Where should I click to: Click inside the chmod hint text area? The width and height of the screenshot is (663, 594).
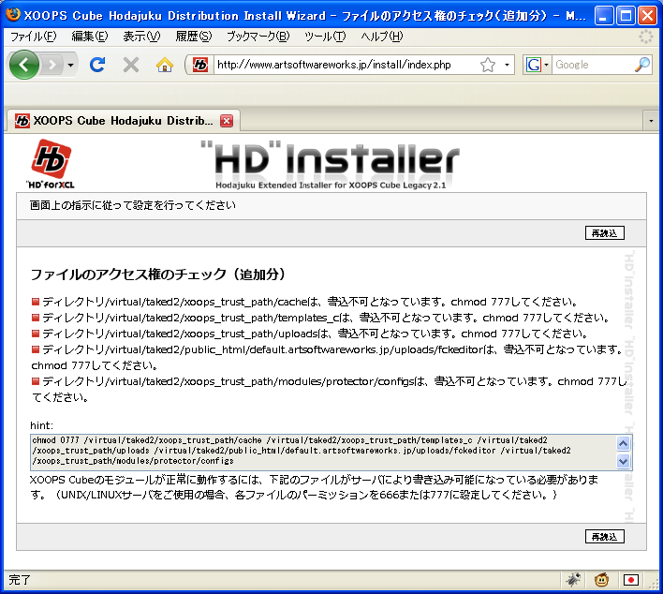coord(318,451)
